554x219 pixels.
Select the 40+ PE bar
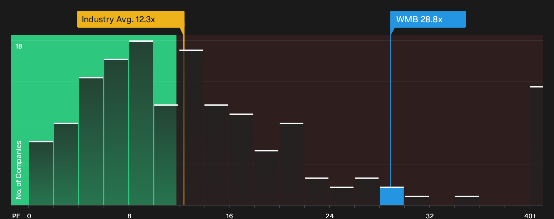(536, 146)
